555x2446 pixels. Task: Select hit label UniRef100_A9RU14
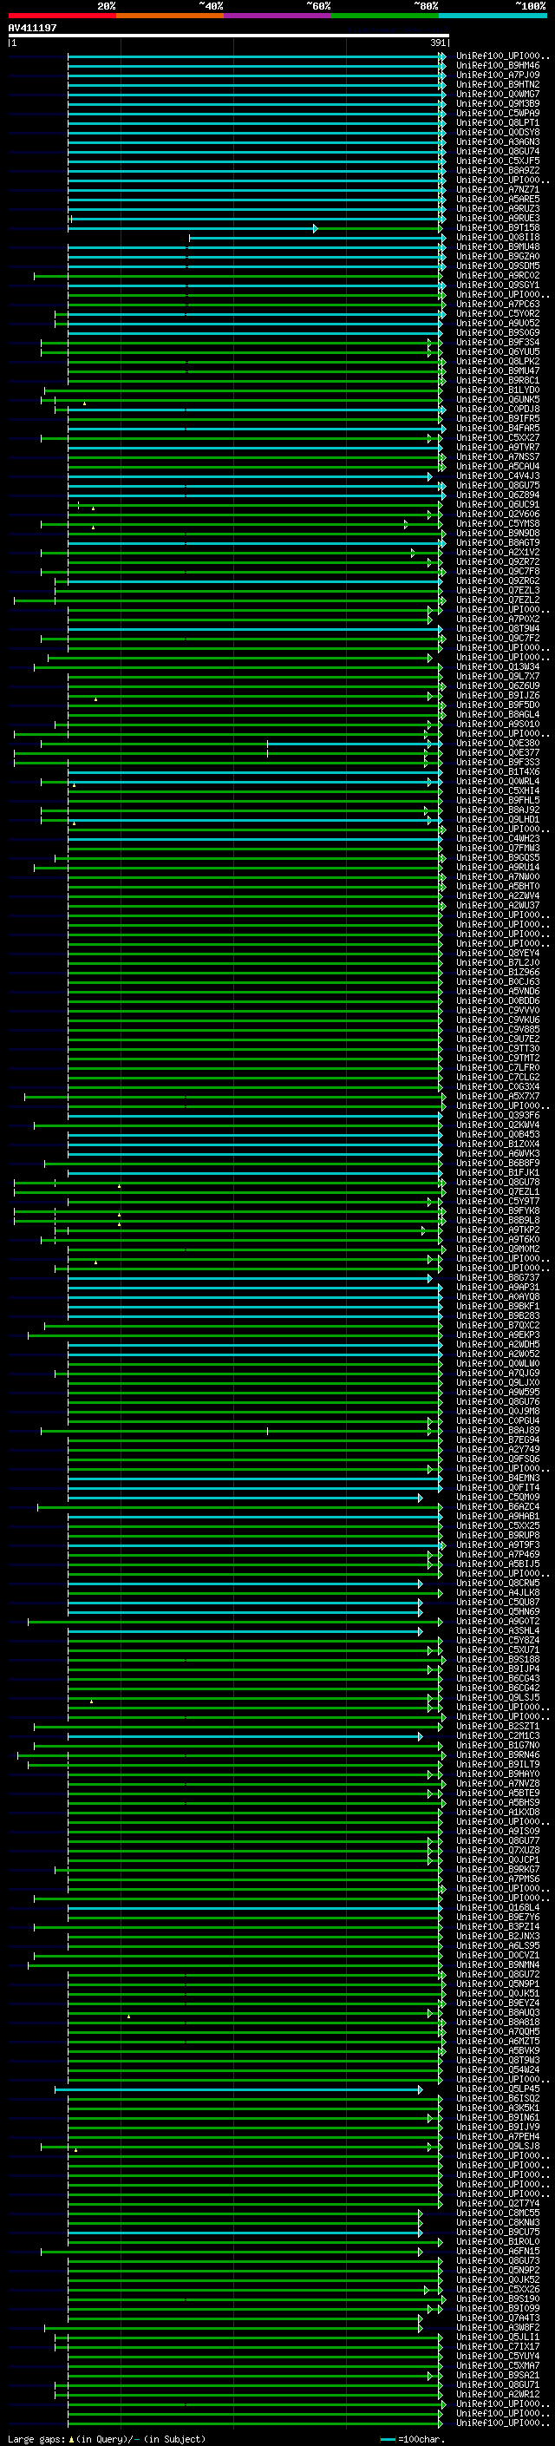click(x=498, y=868)
